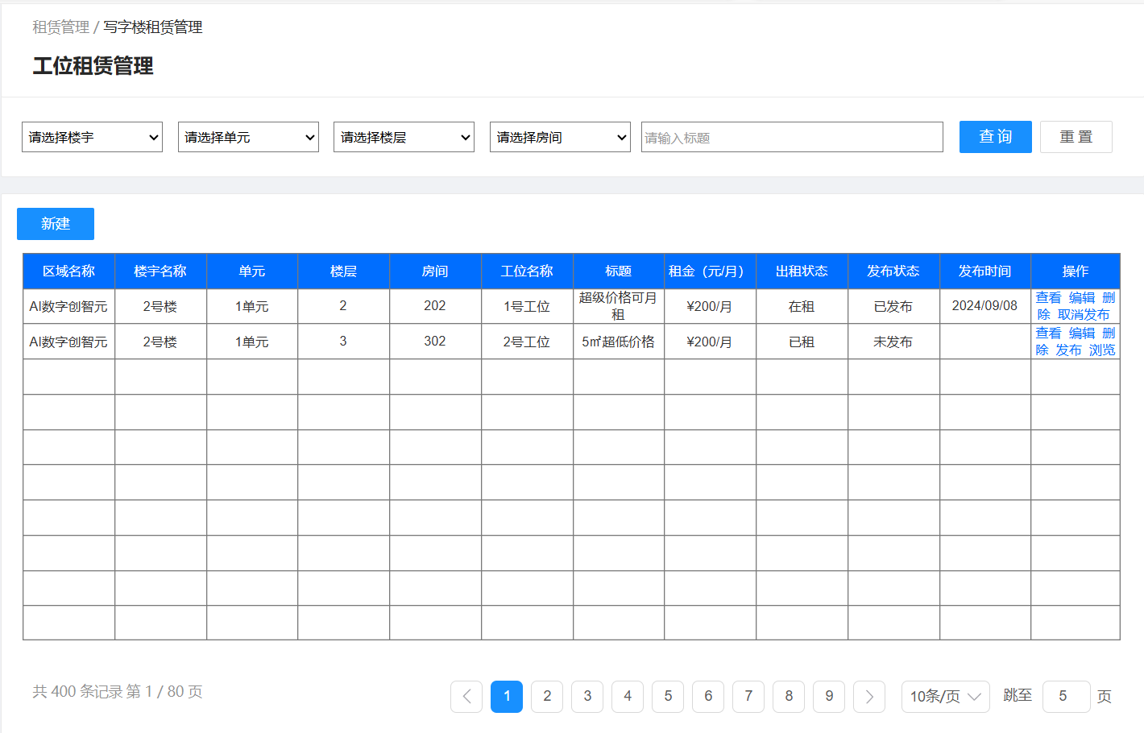Click the 楼层 column header
Viewport: 1144px width, 733px height.
tap(343, 271)
